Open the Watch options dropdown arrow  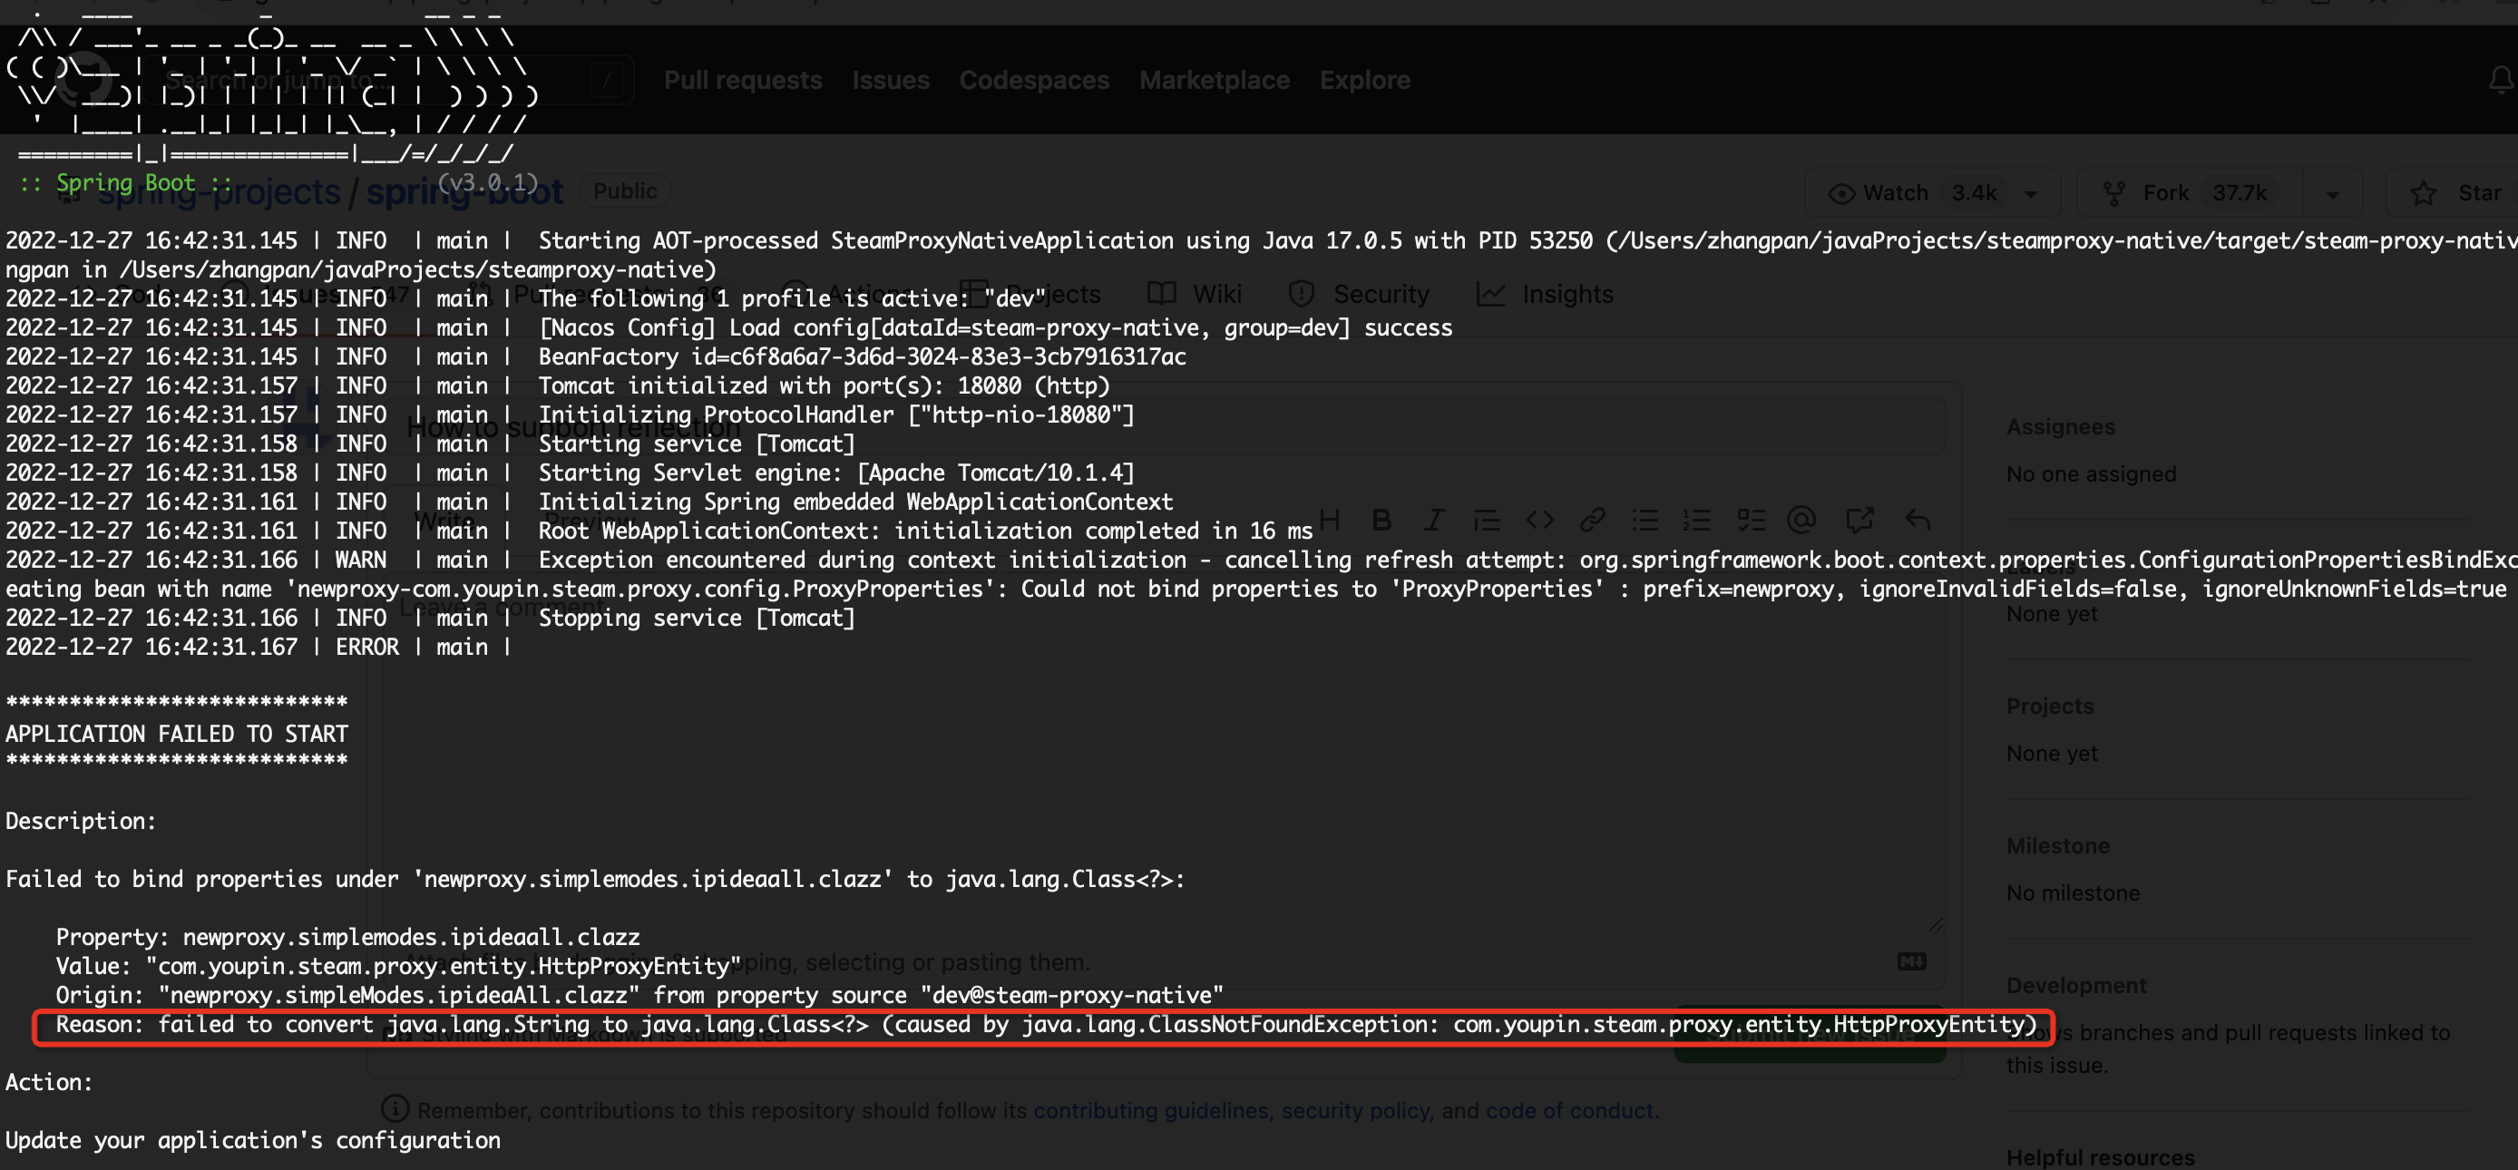point(2033,191)
